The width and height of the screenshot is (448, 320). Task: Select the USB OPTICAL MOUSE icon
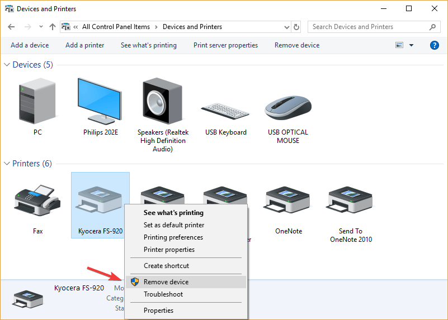click(288, 108)
